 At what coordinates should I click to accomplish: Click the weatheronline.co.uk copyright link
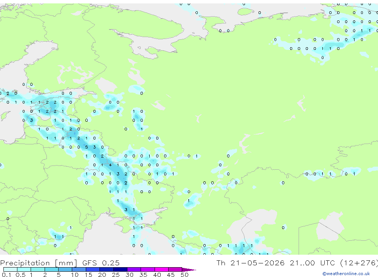[x=346, y=274]
